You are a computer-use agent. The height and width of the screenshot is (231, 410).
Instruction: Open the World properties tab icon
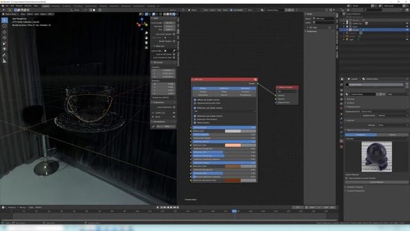coord(341,108)
